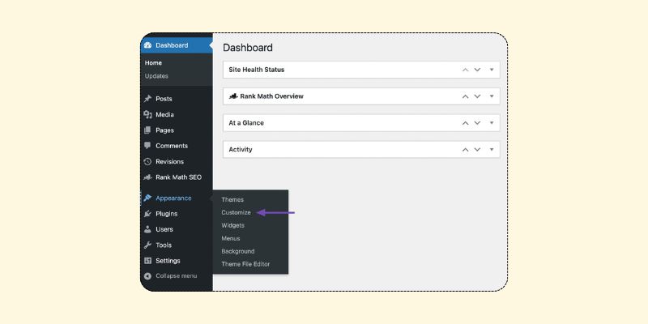The width and height of the screenshot is (648, 324).
Task: Open the Rank Math SEO menu label
Action: pyautogui.click(x=178, y=177)
